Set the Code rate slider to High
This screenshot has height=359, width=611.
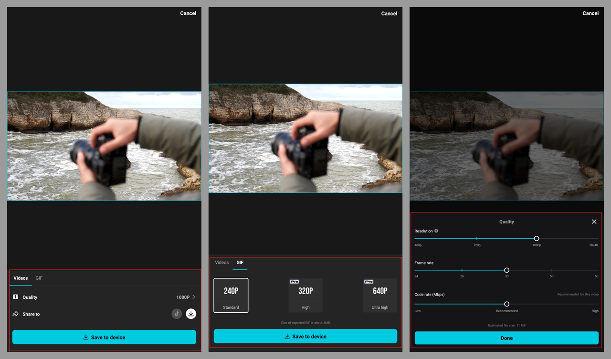pyautogui.click(x=595, y=304)
